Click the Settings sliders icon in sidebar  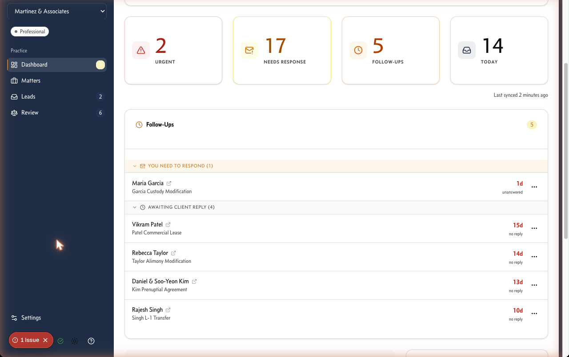coord(14,318)
